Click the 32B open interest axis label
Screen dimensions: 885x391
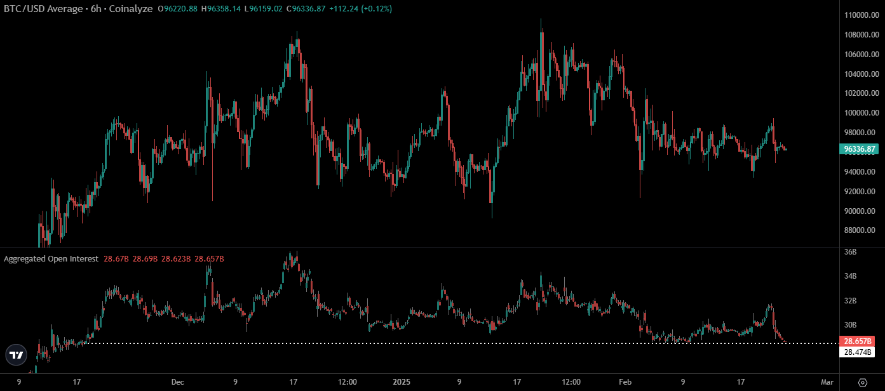click(851, 300)
